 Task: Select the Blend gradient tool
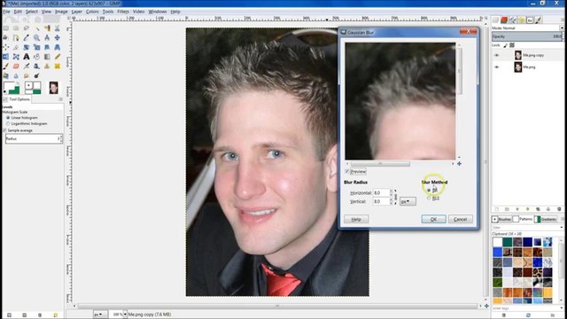pyautogui.click(x=47, y=57)
